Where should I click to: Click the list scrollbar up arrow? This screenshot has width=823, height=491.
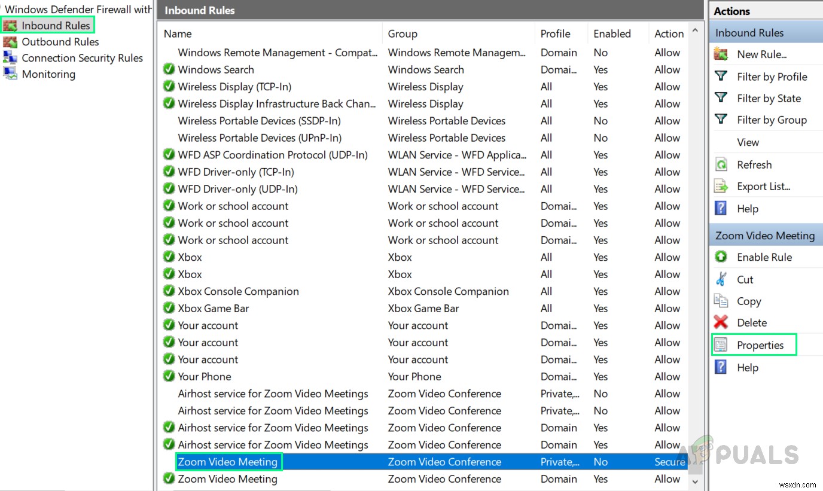(x=695, y=29)
